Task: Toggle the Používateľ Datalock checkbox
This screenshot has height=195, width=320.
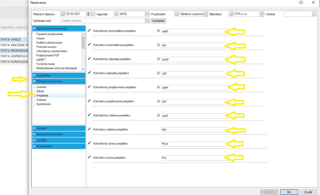Action: click(x=177, y=14)
